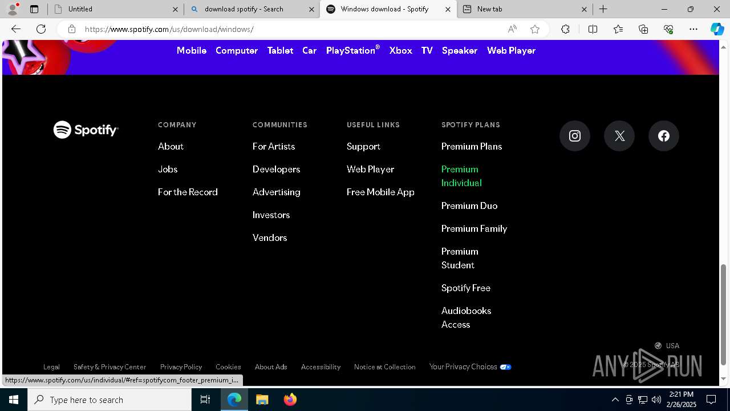The height and width of the screenshot is (411, 730).
Task: Select PlayStation in device list
Action: coord(353,50)
